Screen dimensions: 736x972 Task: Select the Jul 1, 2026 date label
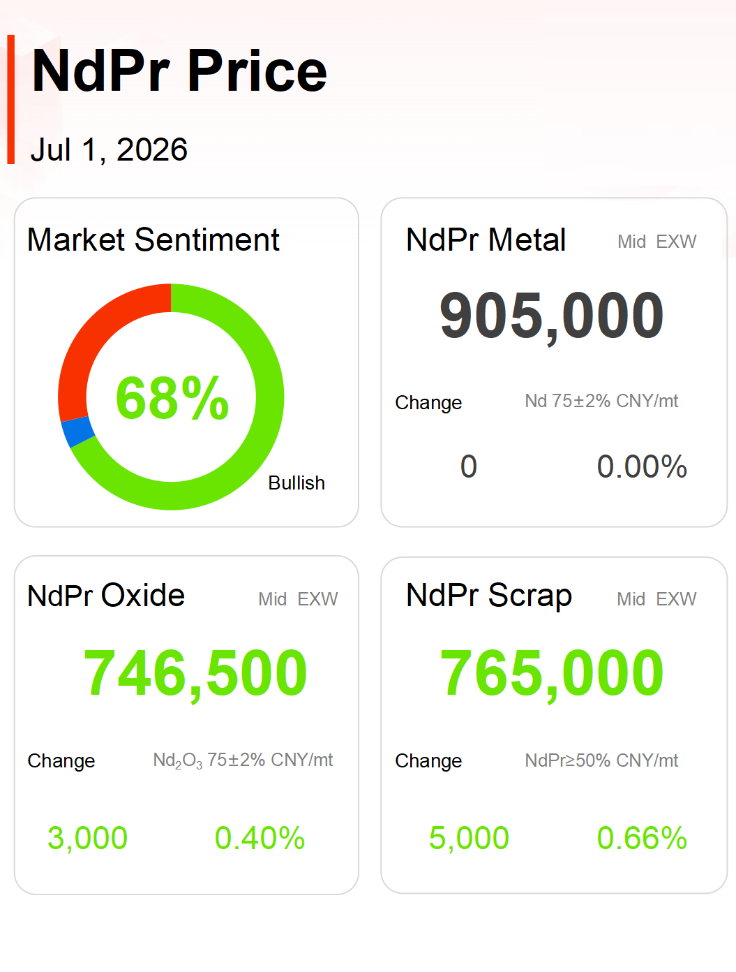[109, 149]
